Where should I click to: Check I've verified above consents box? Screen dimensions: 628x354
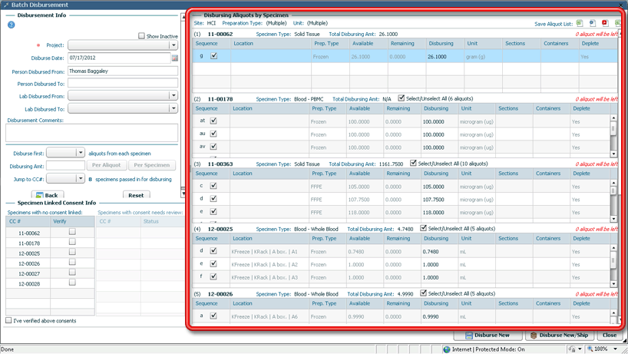(8, 320)
